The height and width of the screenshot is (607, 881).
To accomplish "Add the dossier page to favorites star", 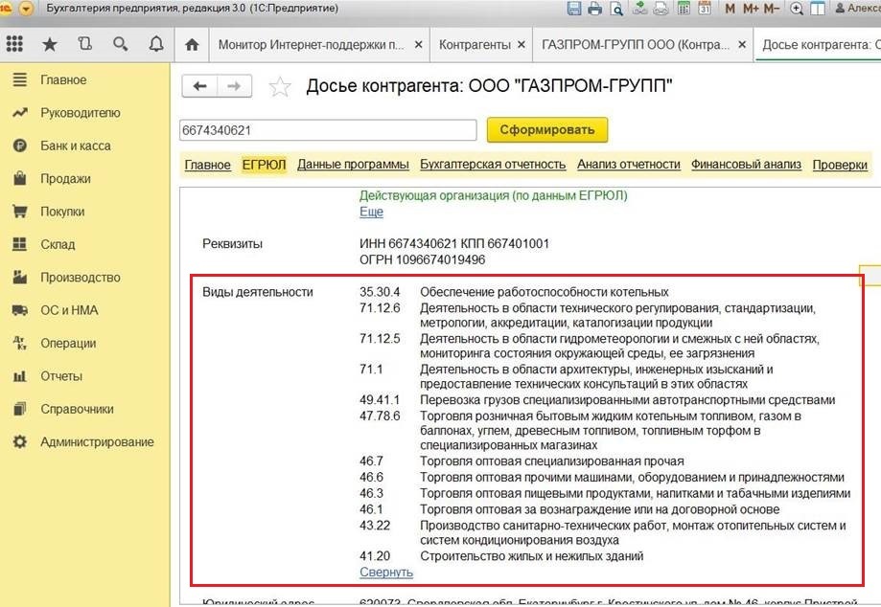I will click(280, 87).
